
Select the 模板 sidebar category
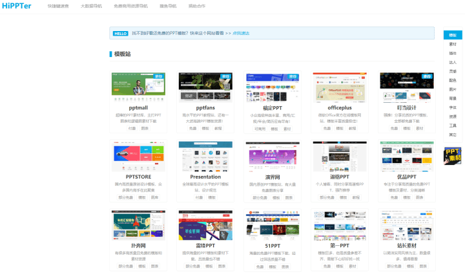point(453,35)
